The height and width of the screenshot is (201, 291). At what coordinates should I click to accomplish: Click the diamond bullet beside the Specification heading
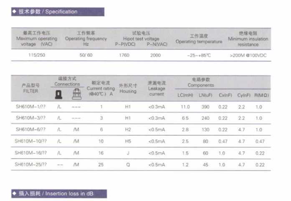(15, 12)
